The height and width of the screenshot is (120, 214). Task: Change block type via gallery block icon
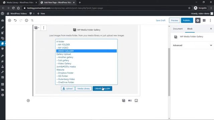[37, 28]
